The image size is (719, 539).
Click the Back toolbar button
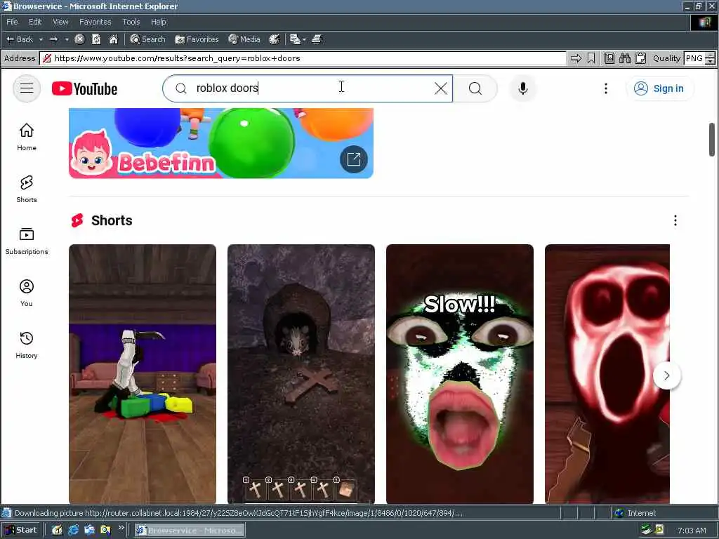pyautogui.click(x=19, y=39)
